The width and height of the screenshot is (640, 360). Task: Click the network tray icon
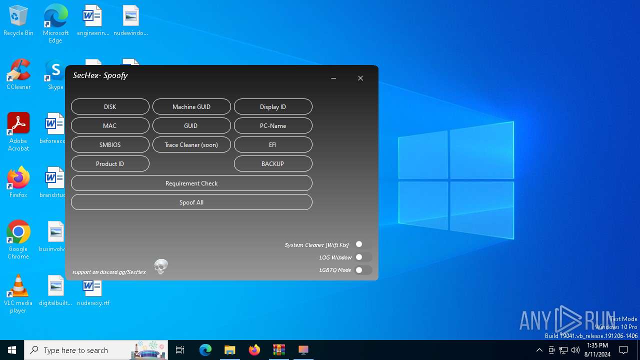563,350
